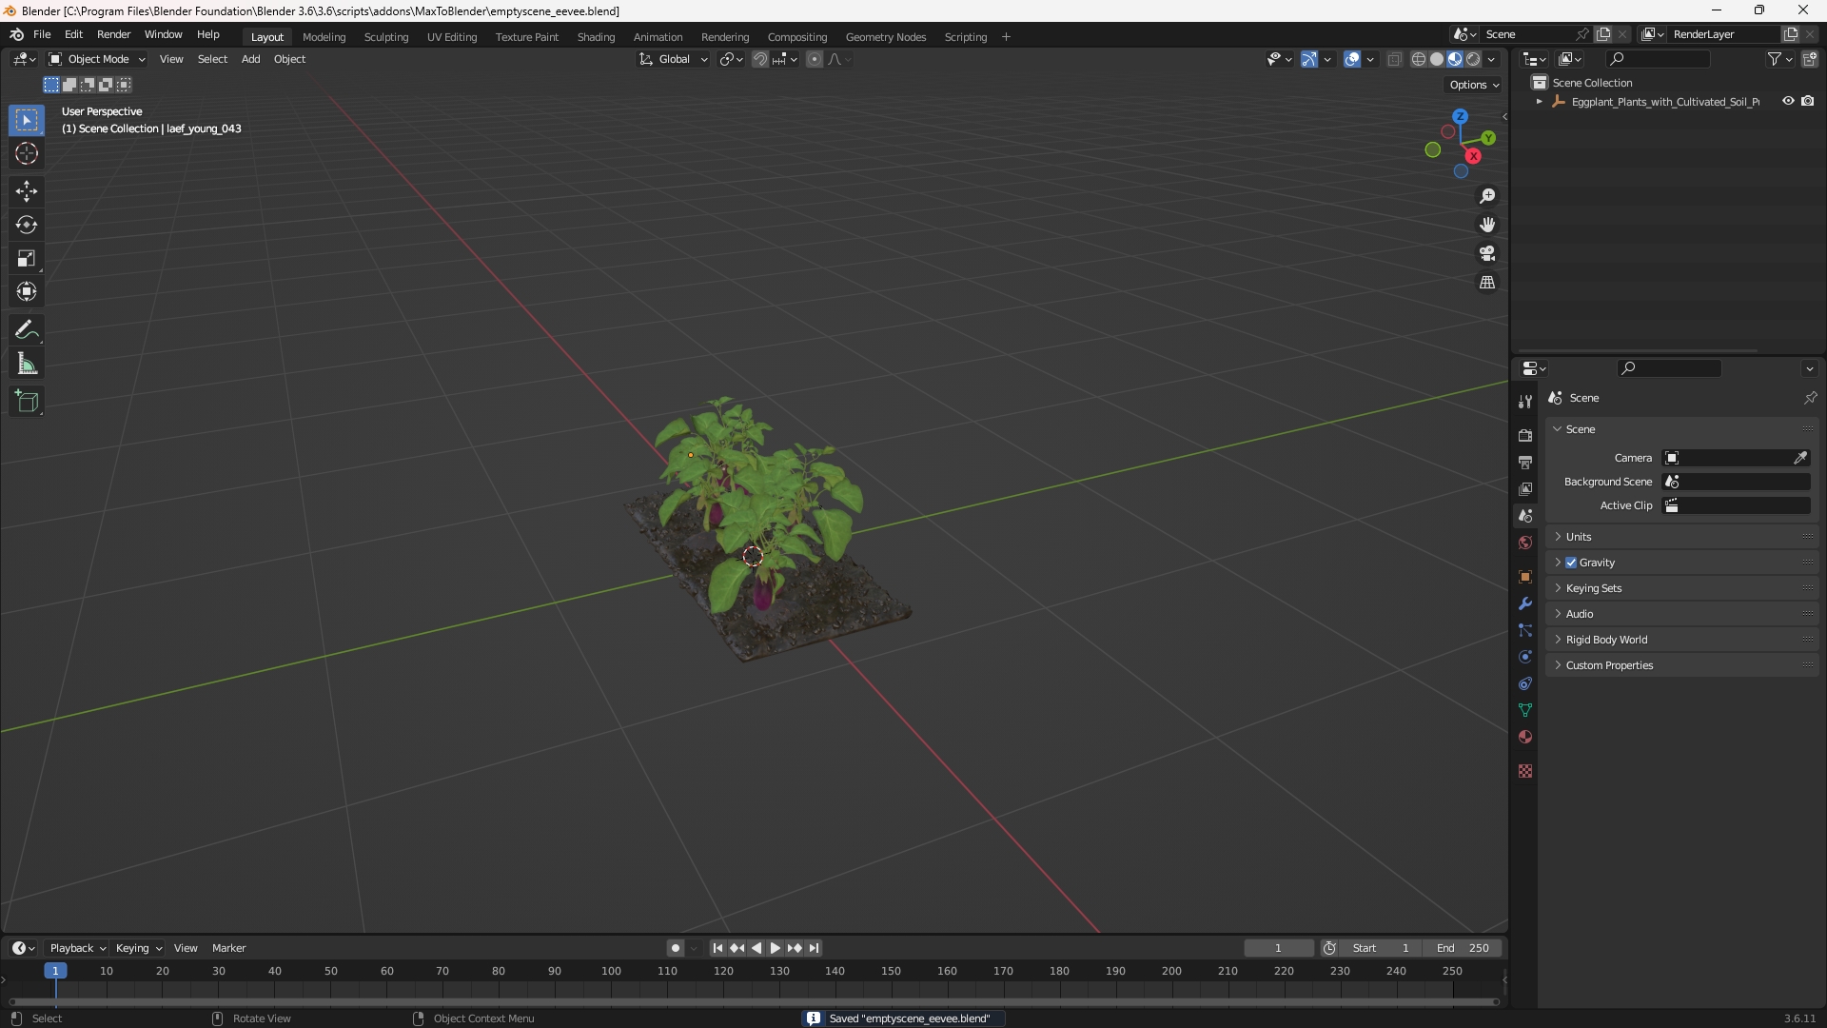The image size is (1827, 1028).
Task: Switch perspective/orthographic grid icon
Action: pos(1487,283)
